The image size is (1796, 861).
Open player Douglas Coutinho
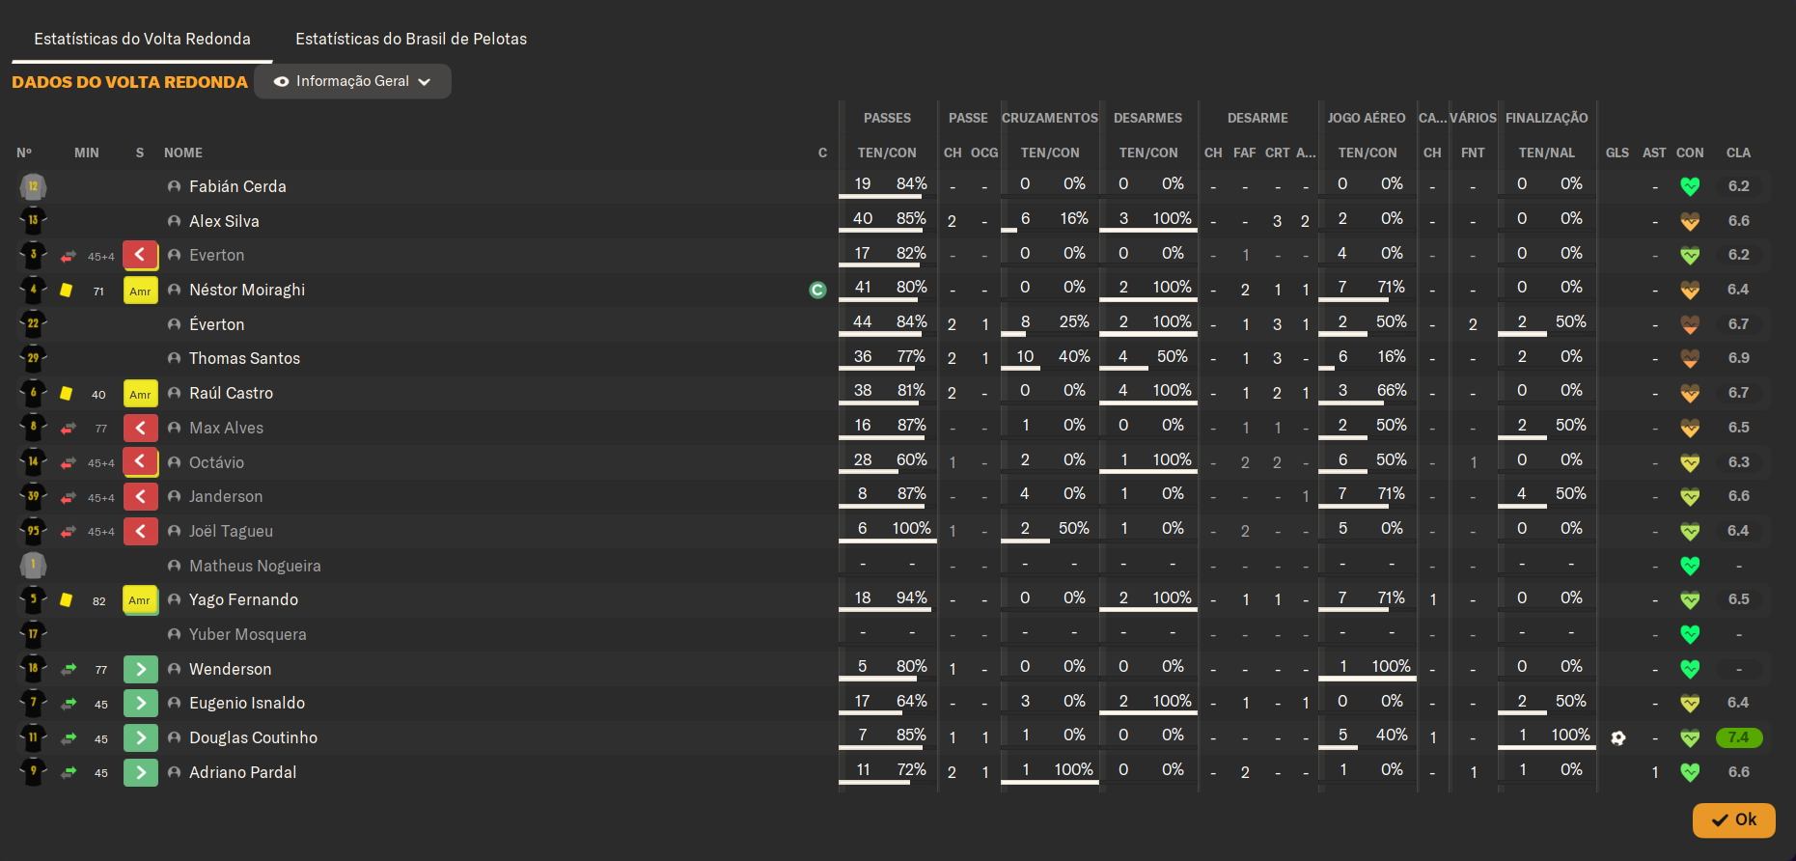click(253, 737)
